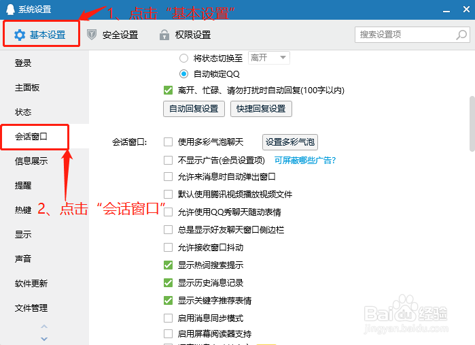Screen dimensions: 475x345
Task: Select 主面板 in the sidebar
Action: pyautogui.click(x=27, y=88)
